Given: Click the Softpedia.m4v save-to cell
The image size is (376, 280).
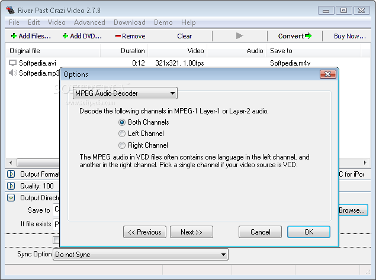Looking at the screenshot, I should 290,63.
